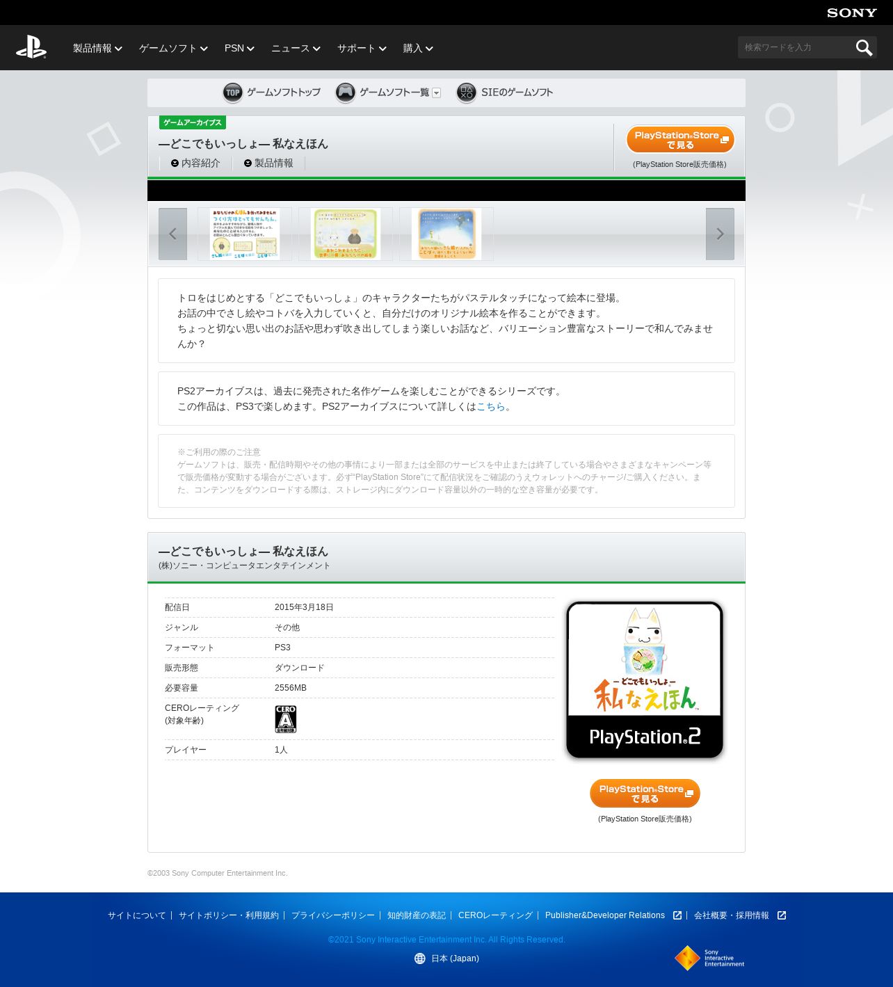Click the 2556MB required capacity value
The height and width of the screenshot is (987, 893).
pyautogui.click(x=291, y=688)
